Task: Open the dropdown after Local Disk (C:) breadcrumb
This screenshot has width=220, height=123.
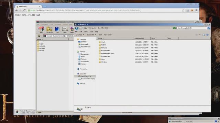Action: pos(109,28)
